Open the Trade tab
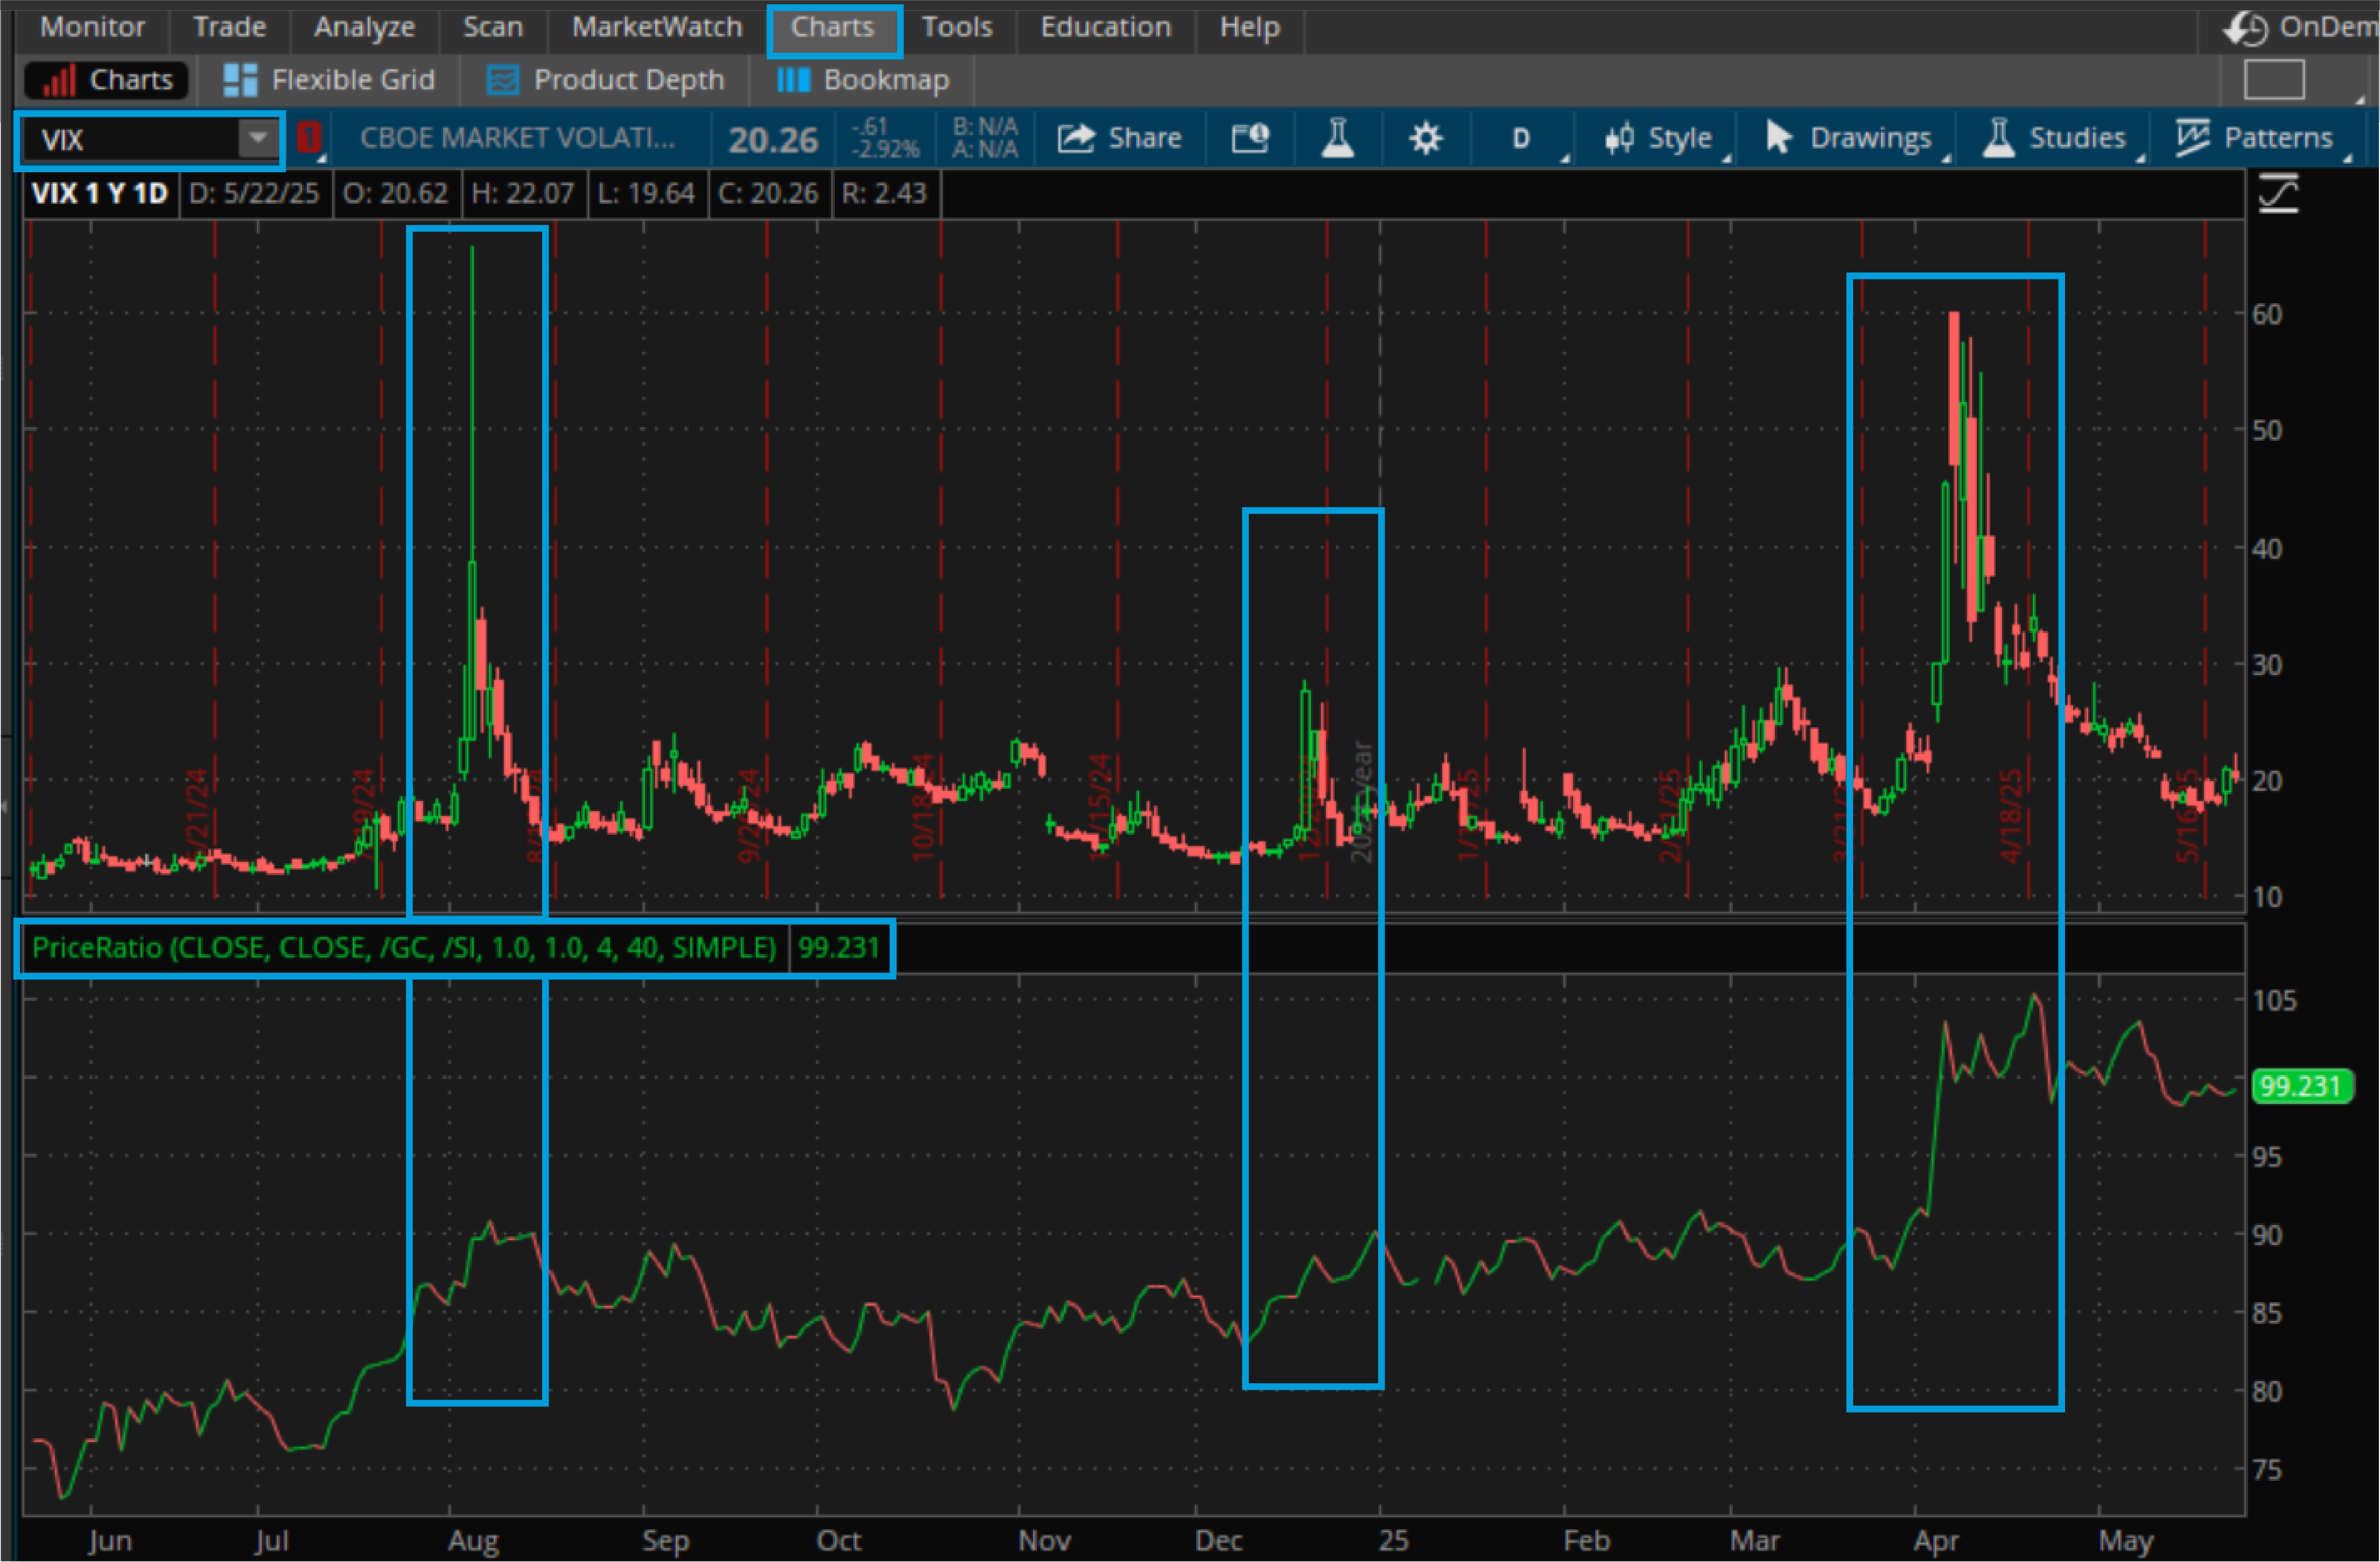The height and width of the screenshot is (1562, 2380). click(229, 27)
